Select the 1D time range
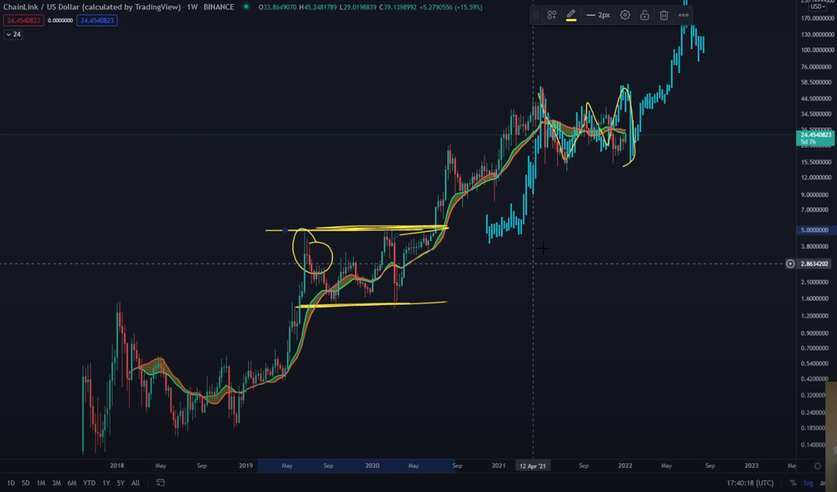837x492 pixels. tap(11, 483)
